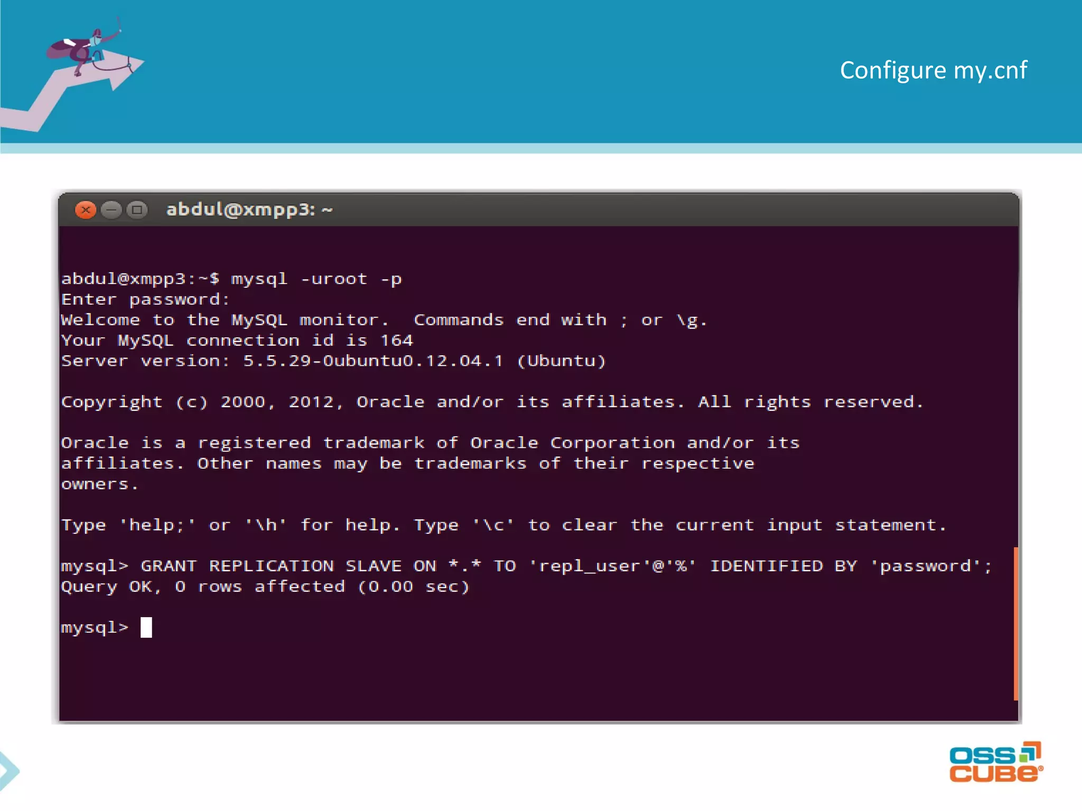Click the surfer-on-arrow illustration
The image size is (1082, 811).
(73, 74)
